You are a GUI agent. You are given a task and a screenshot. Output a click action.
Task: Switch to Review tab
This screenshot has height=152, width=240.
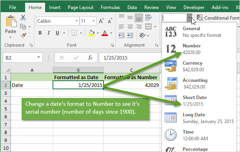coord(151,7)
